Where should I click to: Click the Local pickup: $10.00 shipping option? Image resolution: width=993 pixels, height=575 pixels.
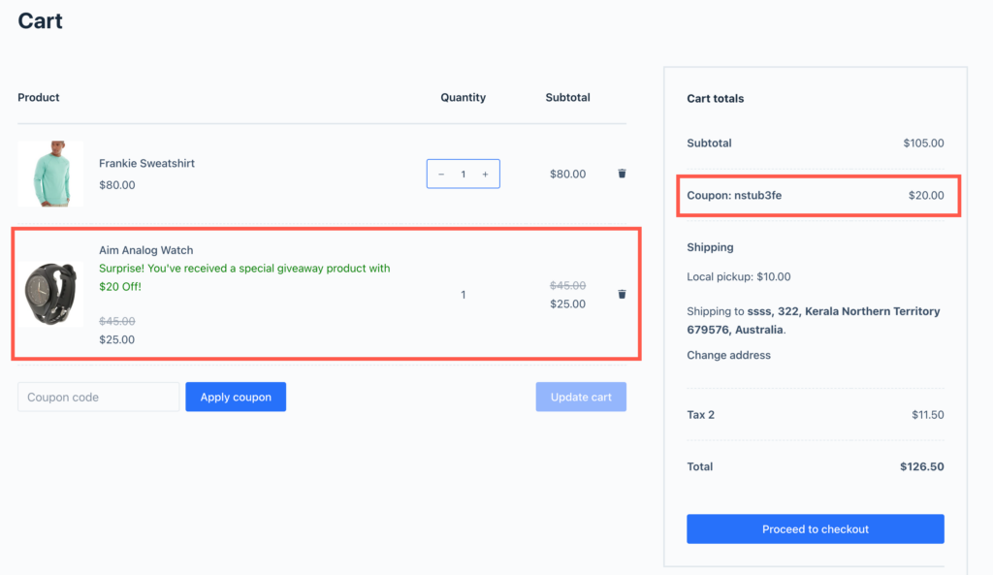(x=738, y=276)
